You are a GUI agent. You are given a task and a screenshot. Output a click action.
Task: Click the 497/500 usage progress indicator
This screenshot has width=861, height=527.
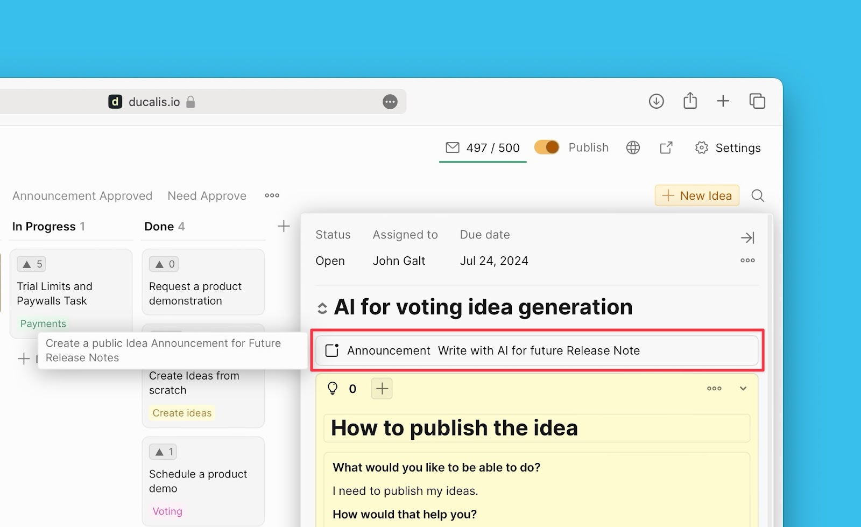point(492,147)
